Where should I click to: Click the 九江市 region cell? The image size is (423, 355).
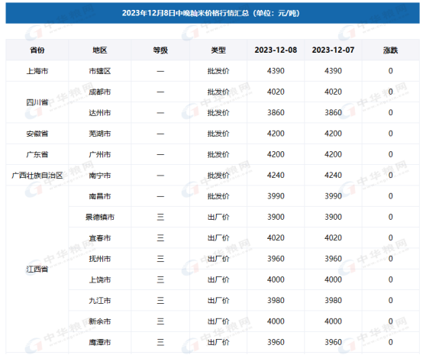pos(100,300)
